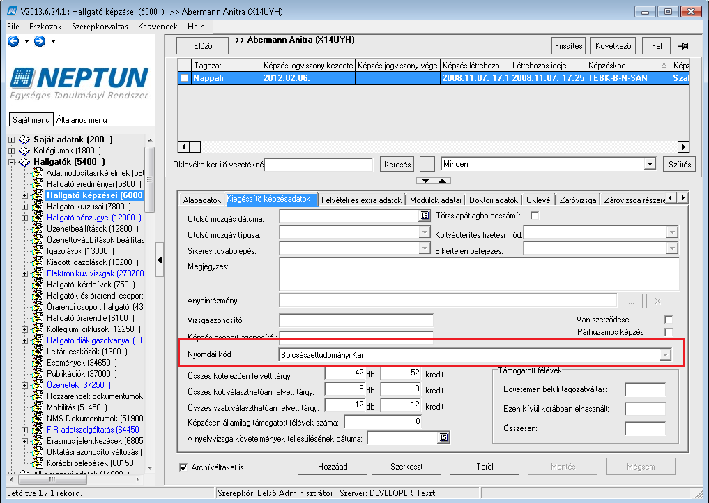The image size is (709, 503).
Task: Expand the Hallgató pénzügyei node
Action: coord(25,218)
